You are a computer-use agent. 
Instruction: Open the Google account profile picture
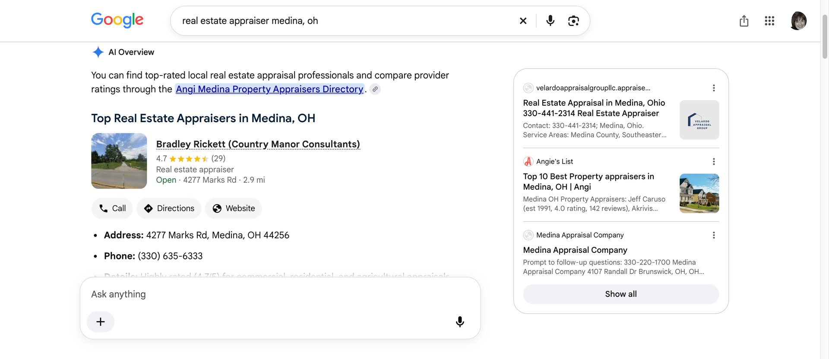click(x=798, y=21)
